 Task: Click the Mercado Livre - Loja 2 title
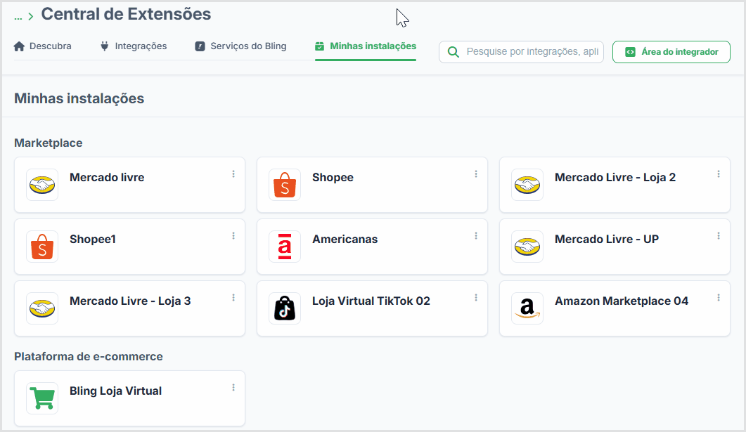point(615,177)
